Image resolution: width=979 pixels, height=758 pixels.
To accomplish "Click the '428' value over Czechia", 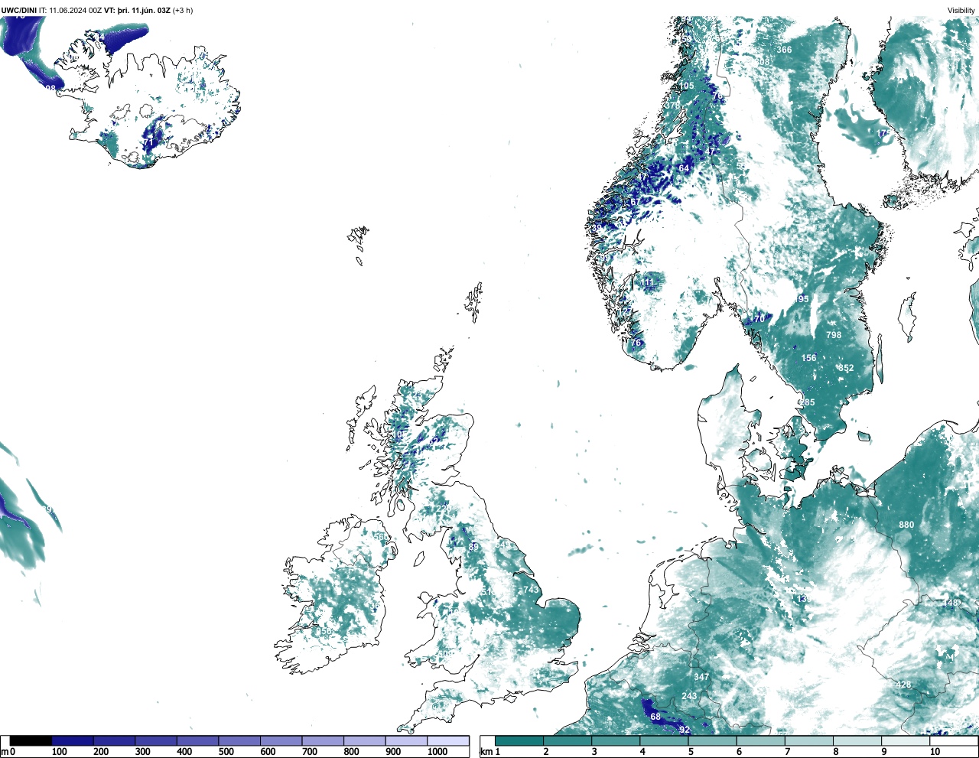I will point(903,685).
